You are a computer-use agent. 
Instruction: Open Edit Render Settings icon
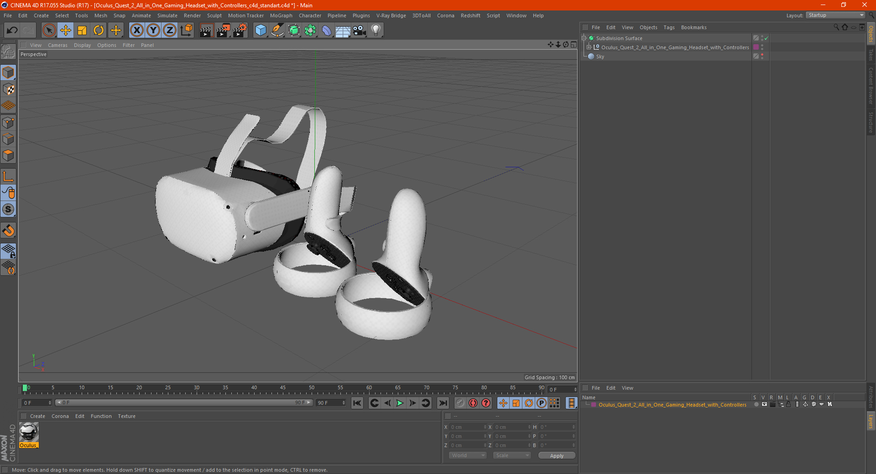coord(240,31)
